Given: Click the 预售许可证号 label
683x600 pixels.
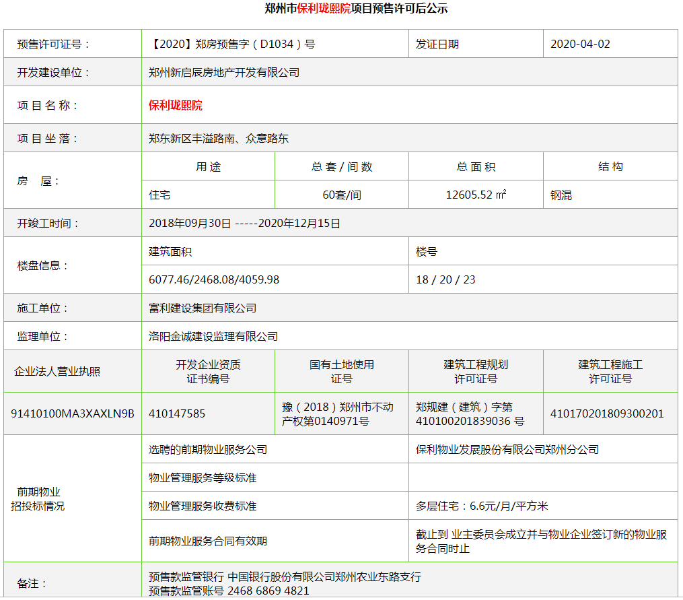Looking at the screenshot, I should (54, 44).
